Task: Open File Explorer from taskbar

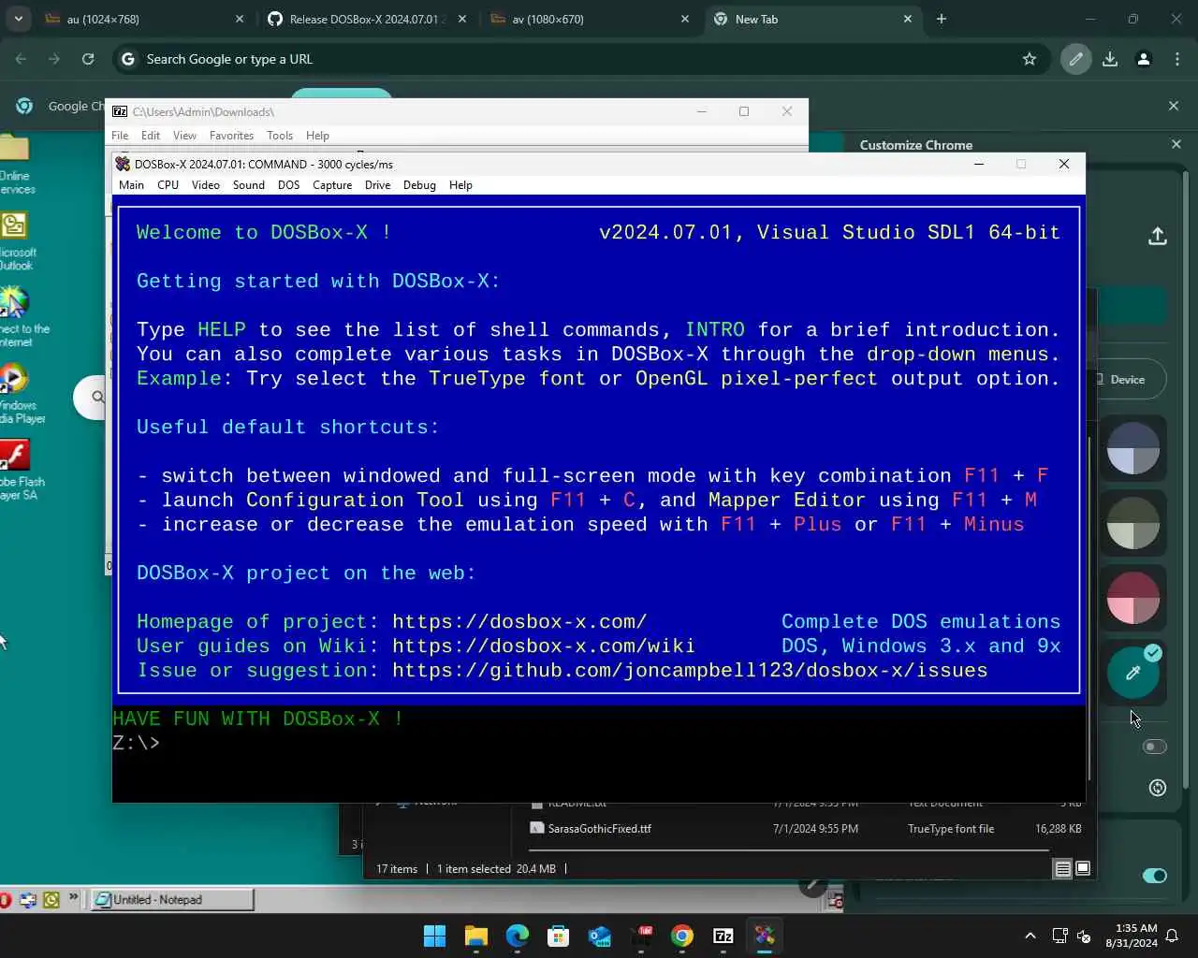Action: [476, 936]
